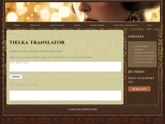165x124 pixels.
Task: Visit Meet the Characters page
Action: (125, 25)
